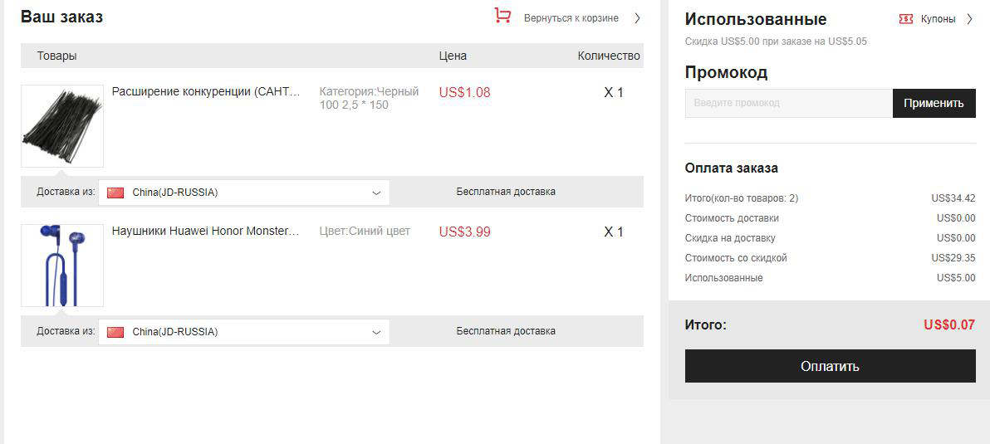Open Наушники Huawei Honor Monster product title

coord(206,232)
